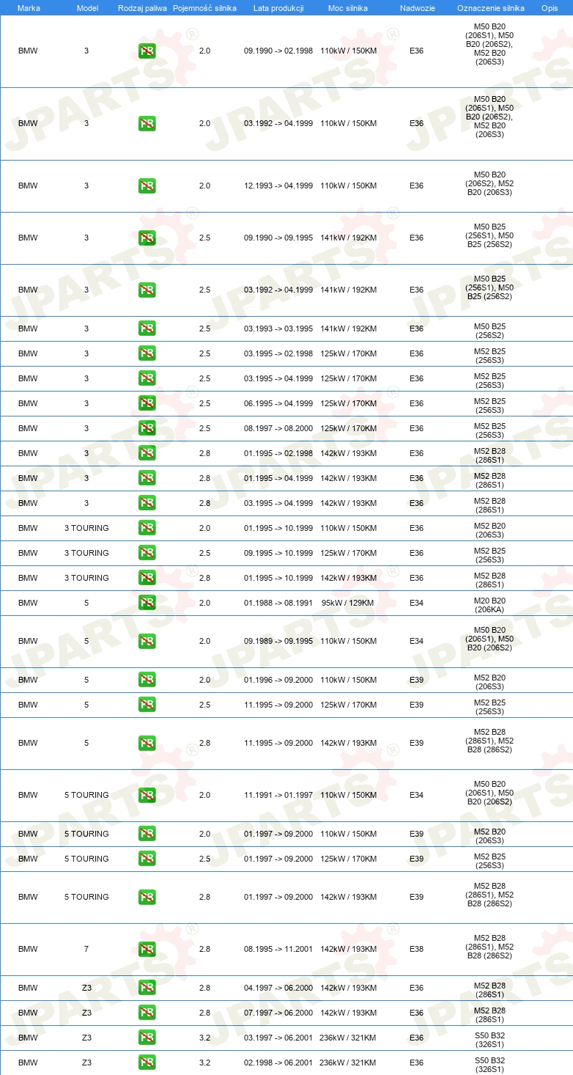Click PB icon in 09.1989 -> 09.1995 row
Screen dimensions: 573x1075
pyautogui.click(x=147, y=641)
